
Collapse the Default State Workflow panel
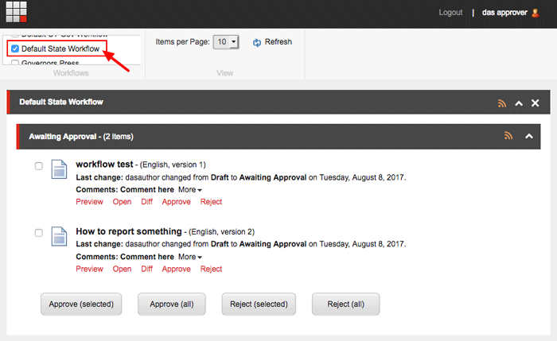[519, 103]
